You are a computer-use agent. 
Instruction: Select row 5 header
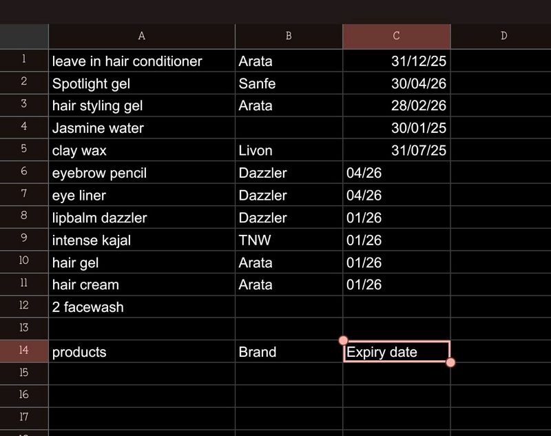point(24,149)
